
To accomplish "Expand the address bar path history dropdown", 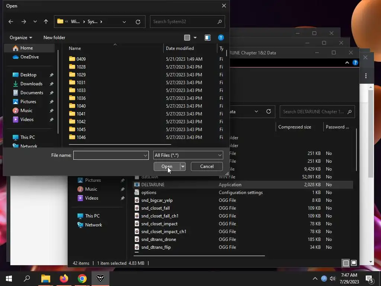I will click(124, 22).
